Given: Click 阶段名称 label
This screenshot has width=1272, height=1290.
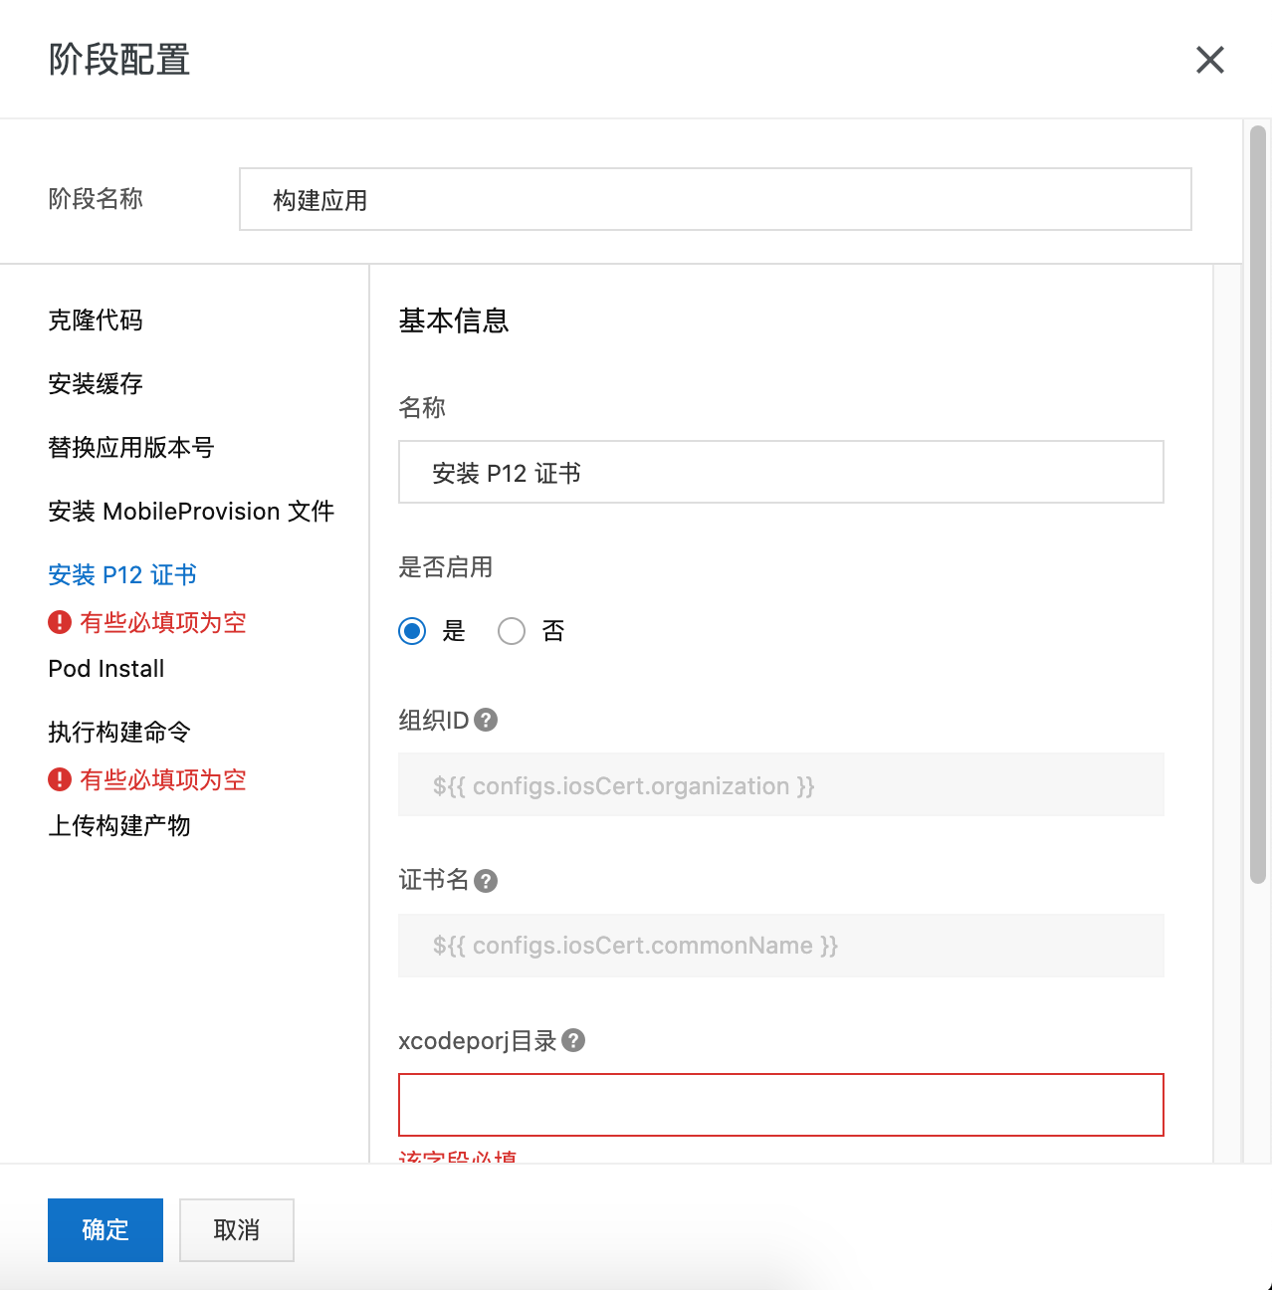Looking at the screenshot, I should [96, 199].
